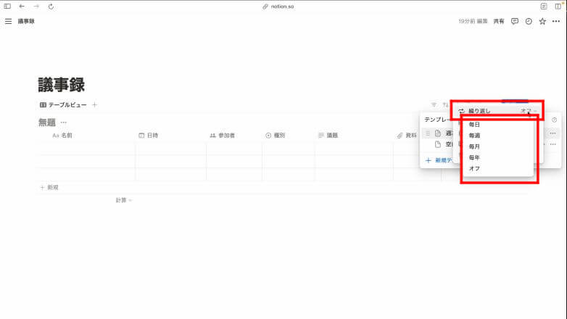Open the 計算 calculate dropdown
Screen dimensions: 567x319
tap(124, 200)
